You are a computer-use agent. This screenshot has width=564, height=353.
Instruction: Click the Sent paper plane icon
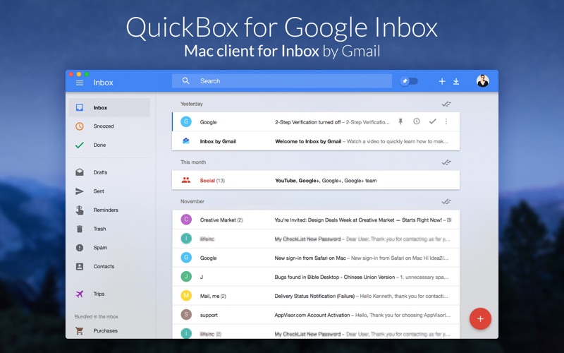(x=80, y=191)
